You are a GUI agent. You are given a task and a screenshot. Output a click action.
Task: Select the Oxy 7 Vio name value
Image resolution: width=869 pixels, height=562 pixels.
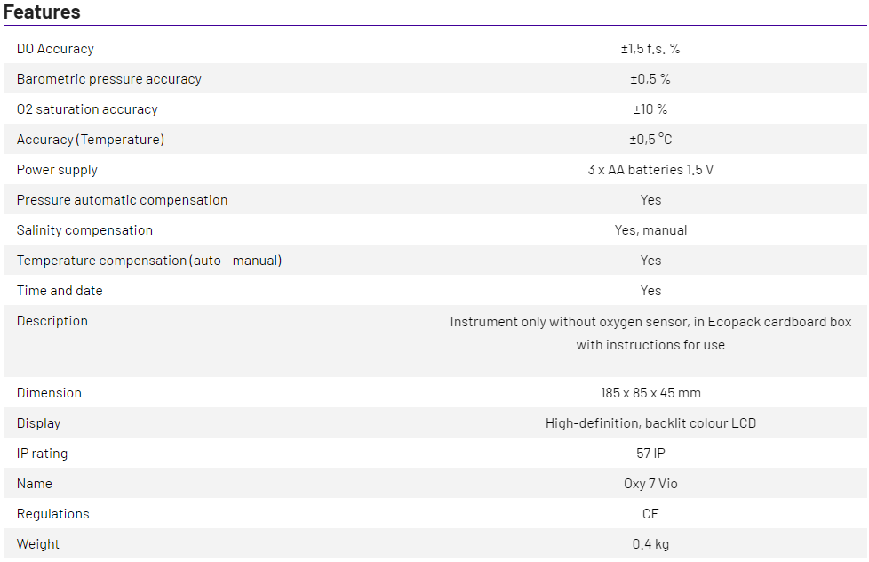[x=650, y=484]
